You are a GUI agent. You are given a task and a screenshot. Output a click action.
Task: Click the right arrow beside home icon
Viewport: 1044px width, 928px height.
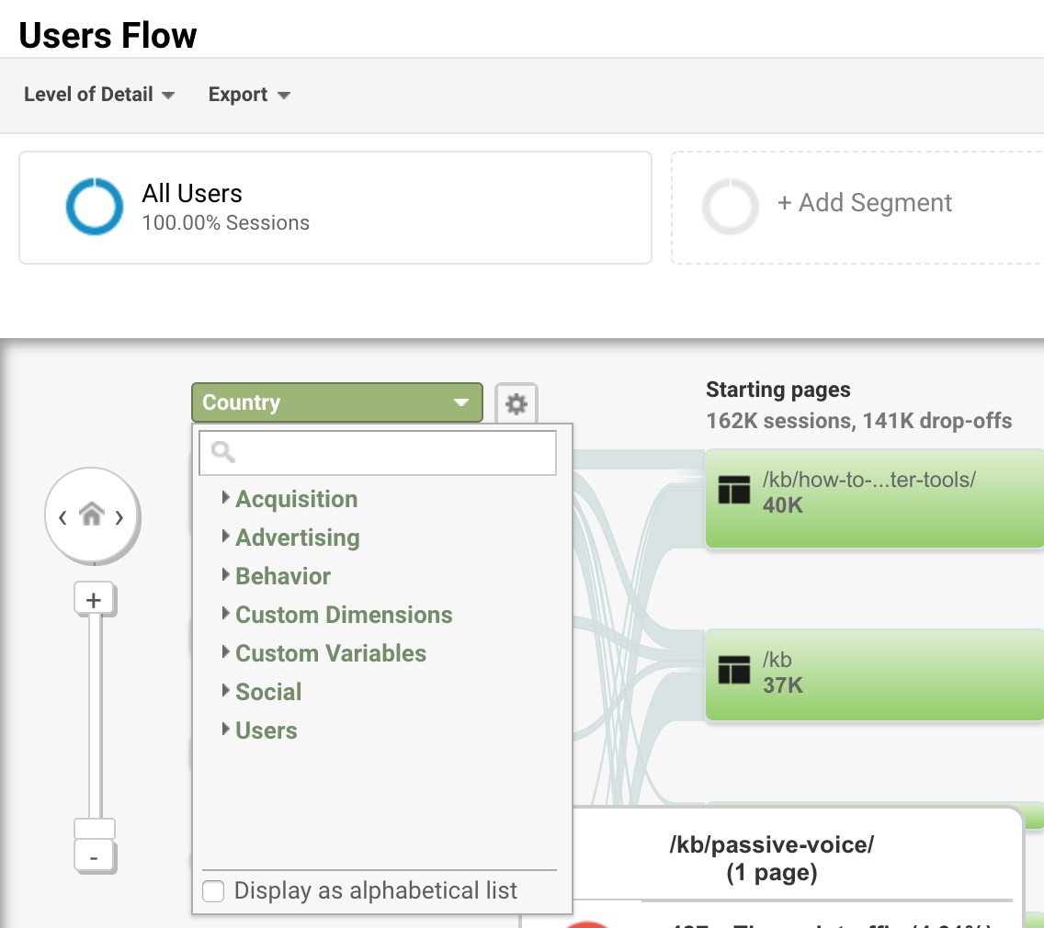[120, 516]
